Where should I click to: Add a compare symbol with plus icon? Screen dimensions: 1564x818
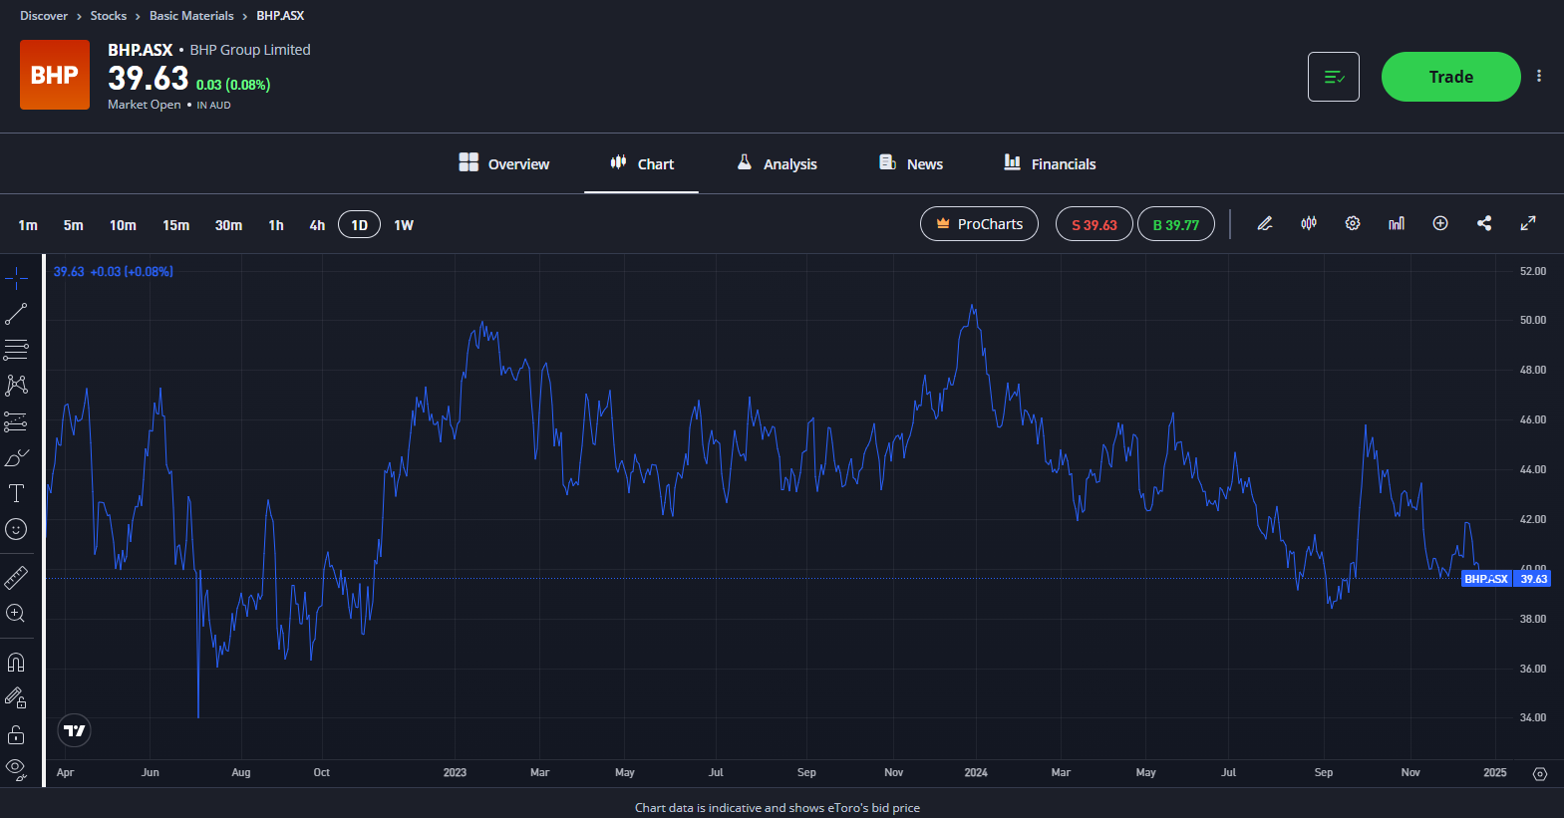tap(1440, 223)
